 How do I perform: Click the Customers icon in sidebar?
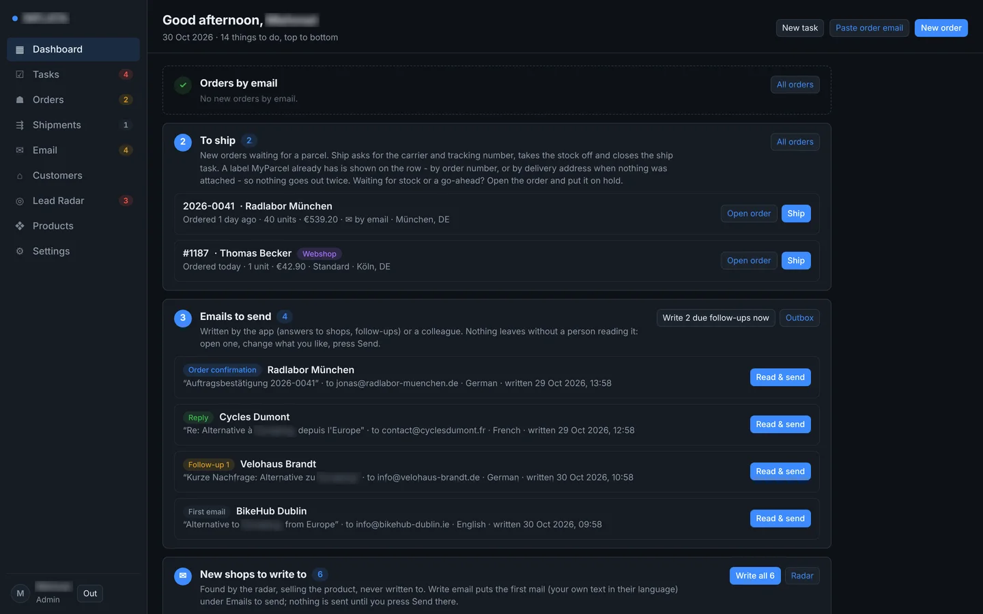click(20, 176)
